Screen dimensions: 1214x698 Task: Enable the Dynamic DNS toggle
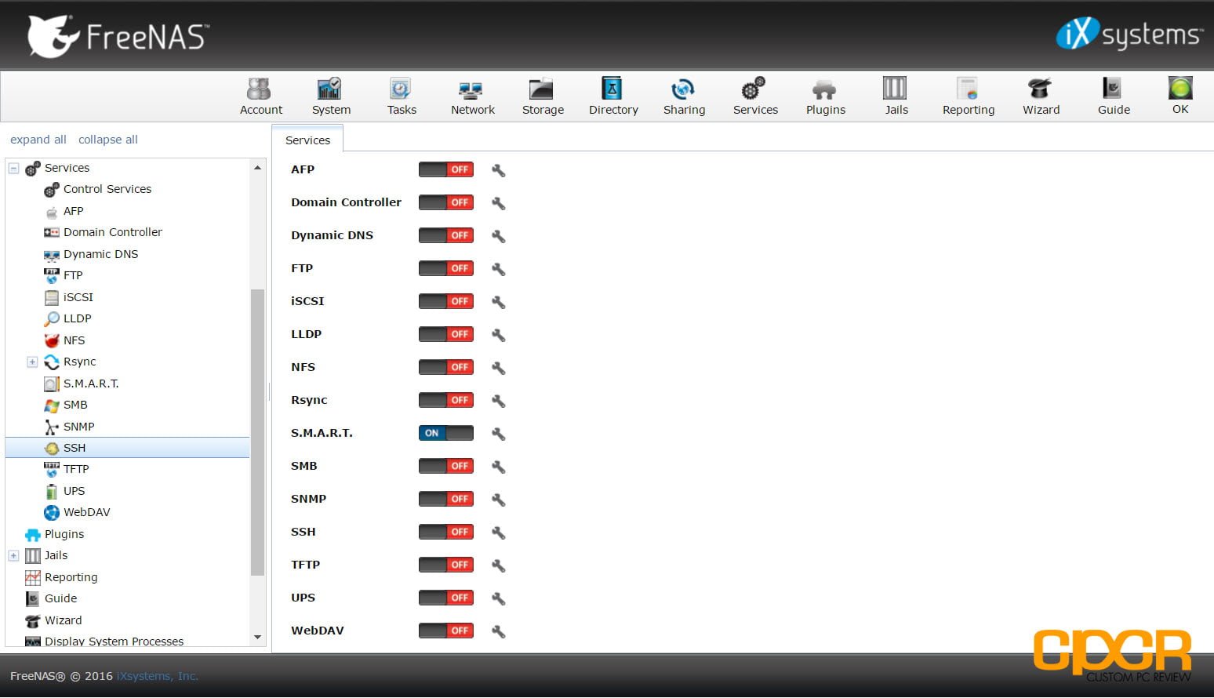(446, 235)
